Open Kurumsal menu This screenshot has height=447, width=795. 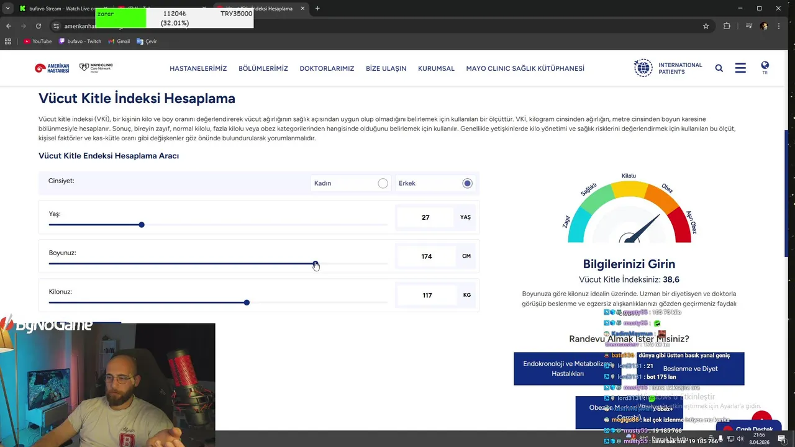pos(436,68)
